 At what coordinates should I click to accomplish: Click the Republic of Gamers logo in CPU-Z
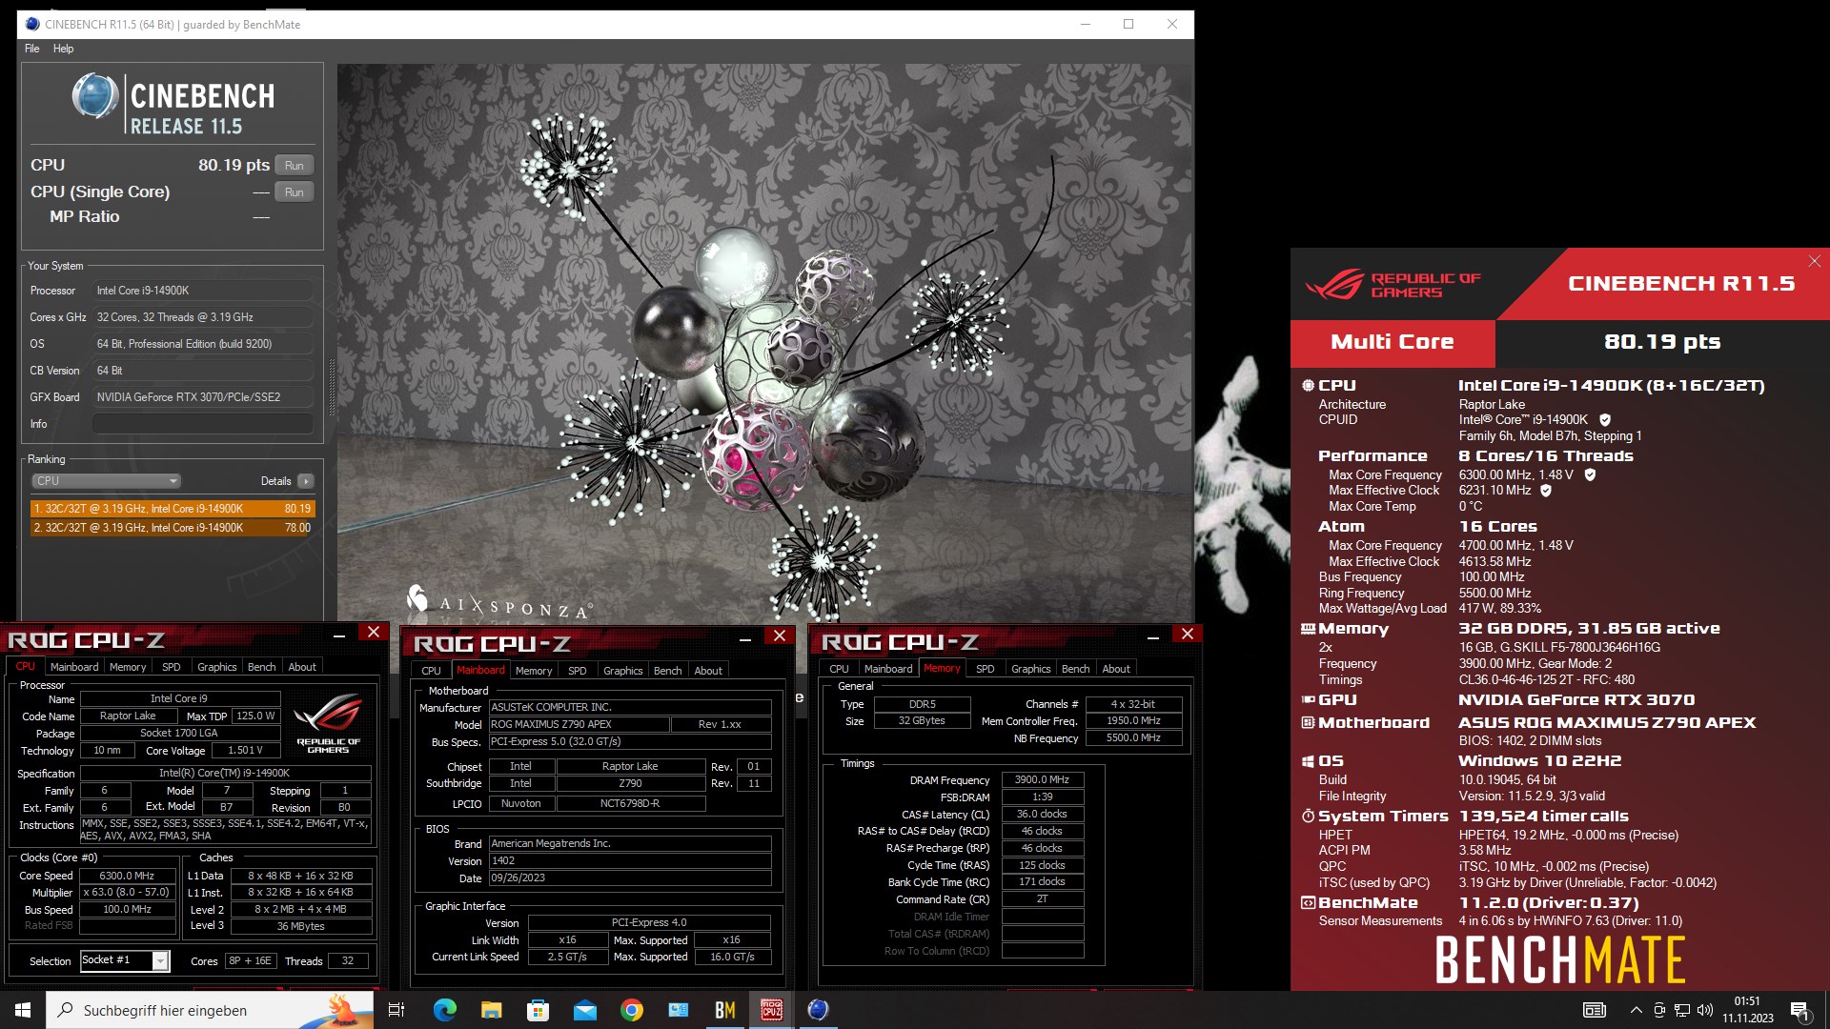coord(328,724)
